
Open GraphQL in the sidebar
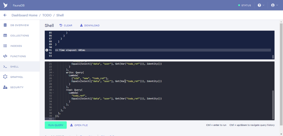[20, 77]
